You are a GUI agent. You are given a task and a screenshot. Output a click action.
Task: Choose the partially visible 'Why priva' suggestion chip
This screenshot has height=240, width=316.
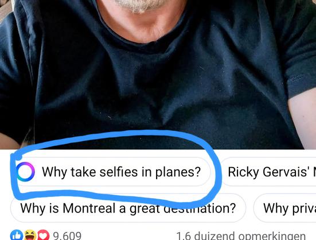tap(285, 208)
